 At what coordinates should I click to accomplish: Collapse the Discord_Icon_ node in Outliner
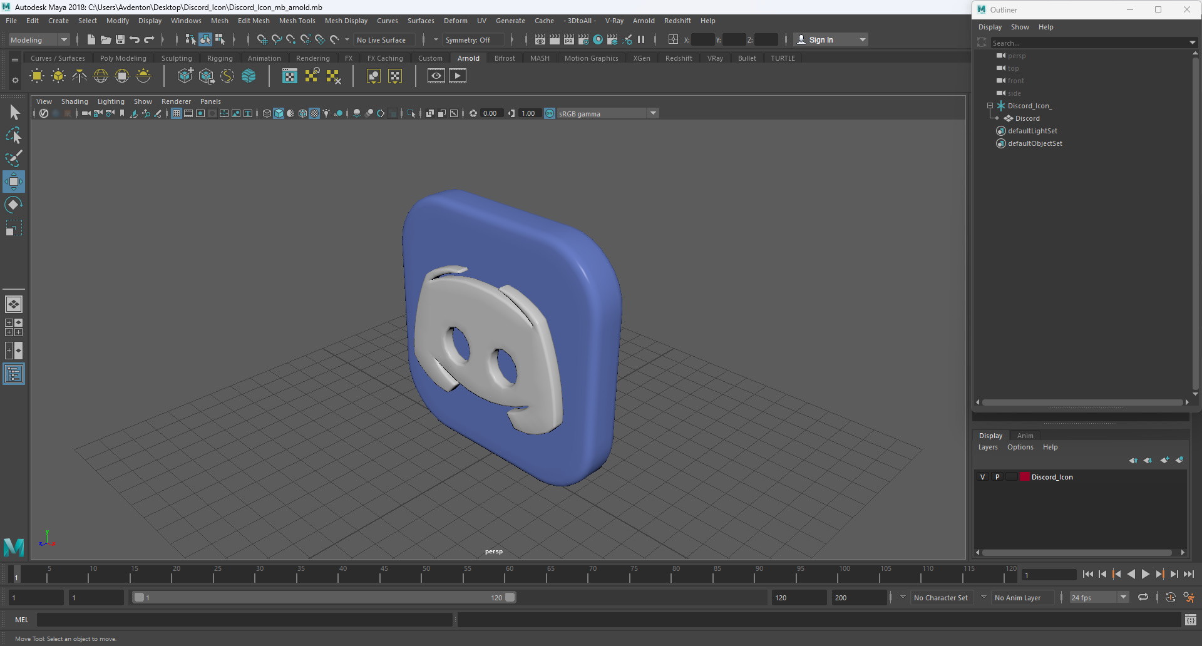990,106
